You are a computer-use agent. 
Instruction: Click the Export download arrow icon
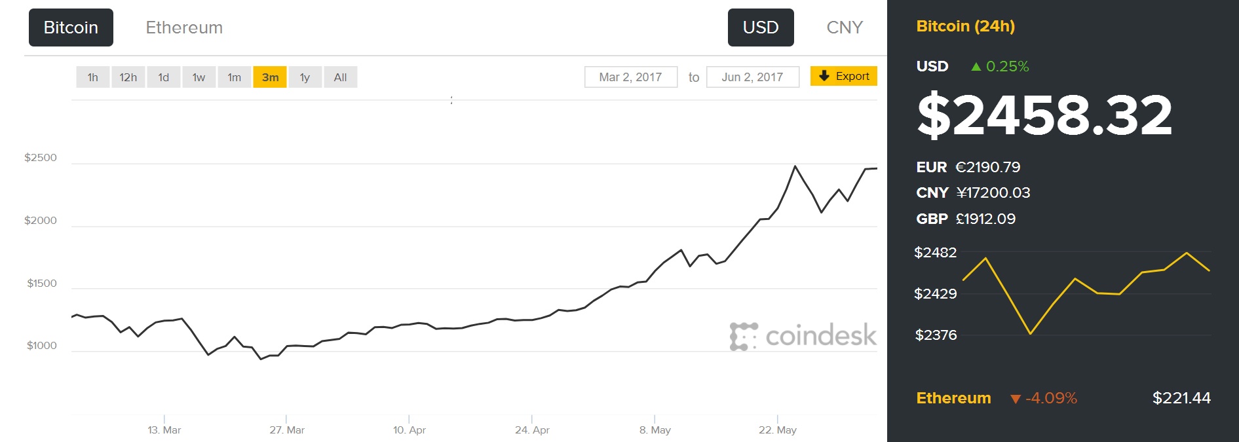click(824, 76)
